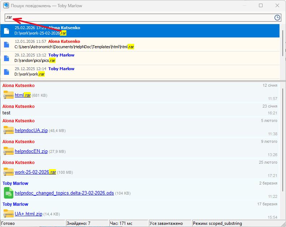Click the '25 лютого' date label

(268, 162)
